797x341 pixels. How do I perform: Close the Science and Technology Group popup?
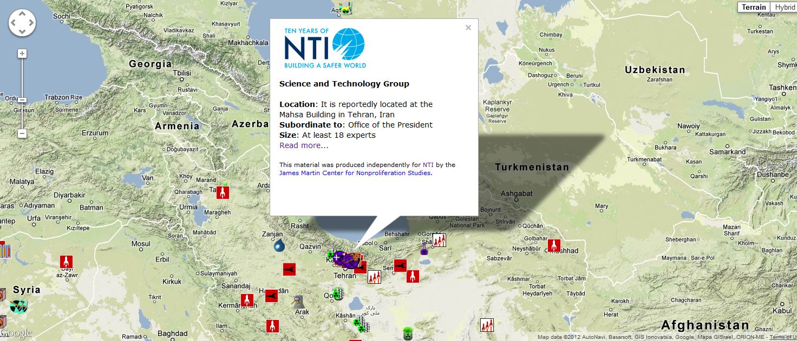[x=468, y=28]
